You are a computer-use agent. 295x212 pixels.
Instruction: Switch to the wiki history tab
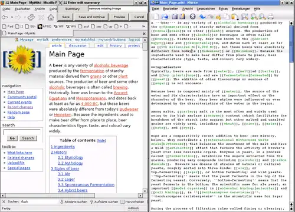116,45
